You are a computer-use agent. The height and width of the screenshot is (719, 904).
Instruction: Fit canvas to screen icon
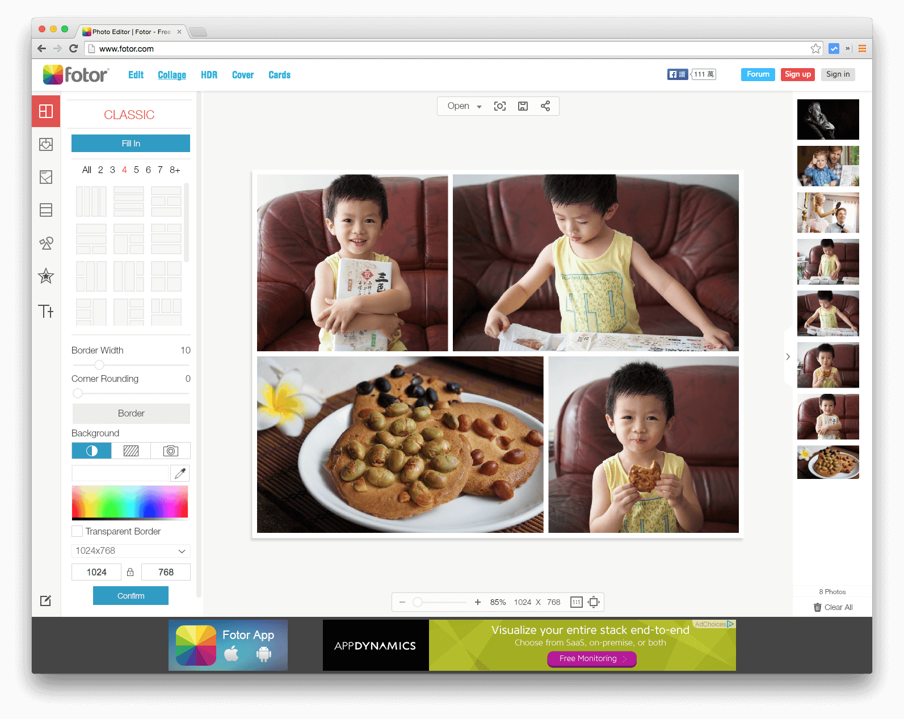[594, 602]
